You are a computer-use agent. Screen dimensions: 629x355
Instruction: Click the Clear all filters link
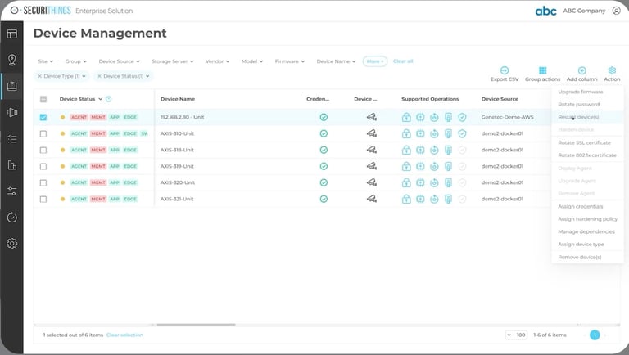coord(403,61)
